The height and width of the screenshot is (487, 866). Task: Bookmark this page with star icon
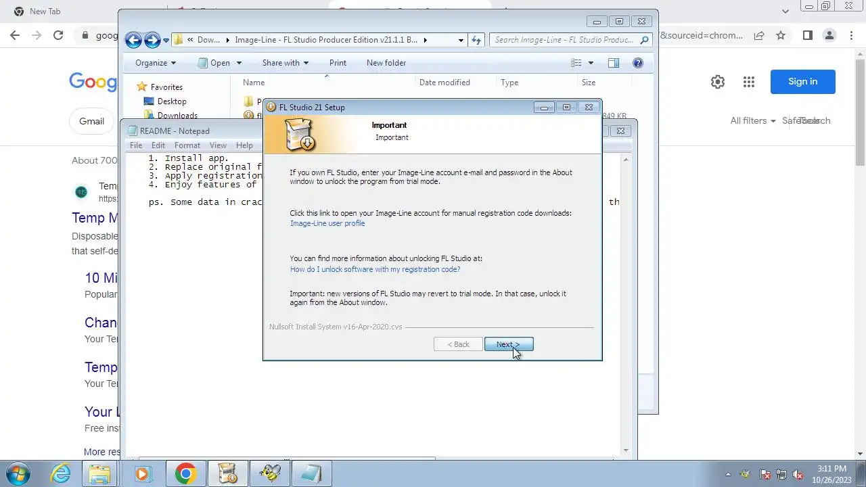coord(781,35)
